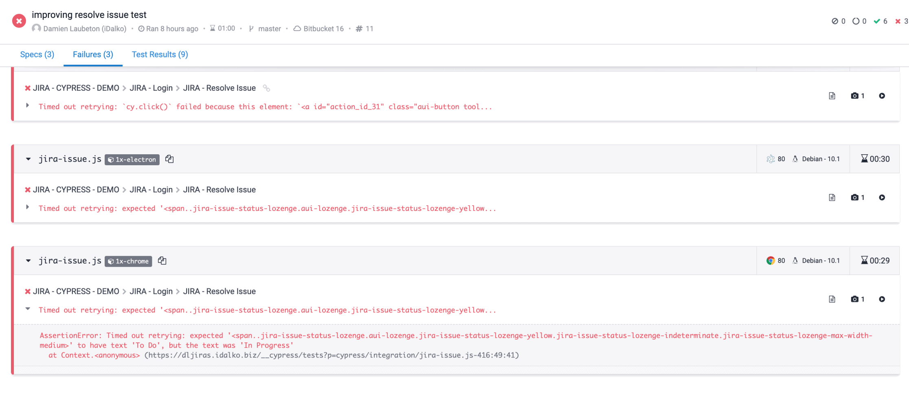Copy the jira-issue.js electron spec name

point(169,159)
